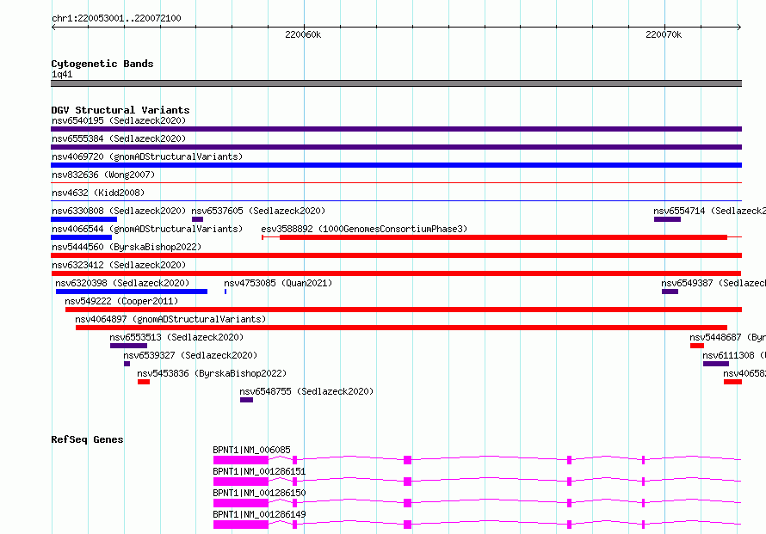The image size is (766, 534).
Task: Click the nsv6540195 (Sedlazeck2020) variant label
Action: point(119,120)
